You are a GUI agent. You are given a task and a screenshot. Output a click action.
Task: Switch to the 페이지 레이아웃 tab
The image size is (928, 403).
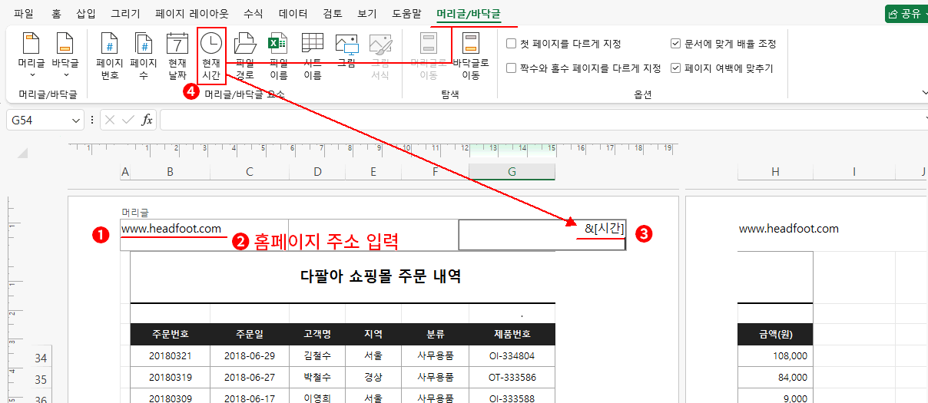(x=192, y=14)
